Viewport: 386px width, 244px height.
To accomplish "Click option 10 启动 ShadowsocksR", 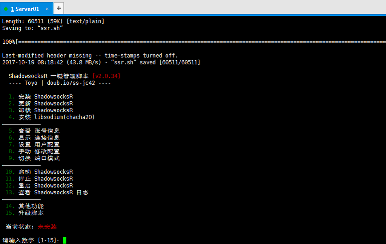I will (x=39, y=172).
